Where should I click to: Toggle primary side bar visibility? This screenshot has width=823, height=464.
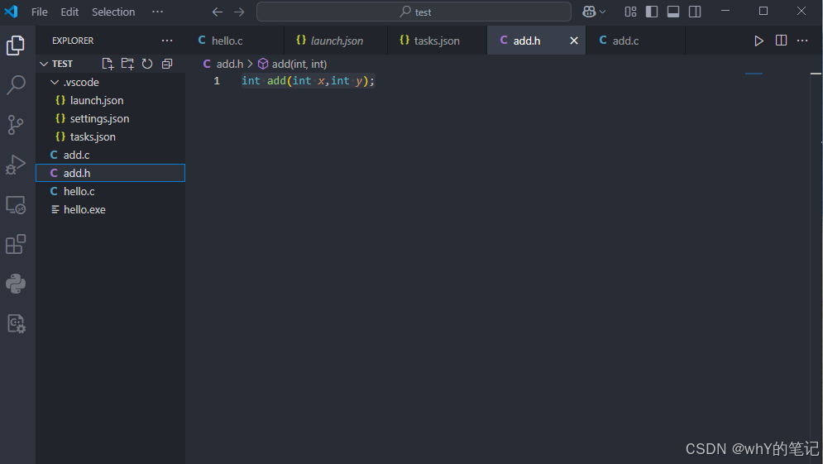652,12
